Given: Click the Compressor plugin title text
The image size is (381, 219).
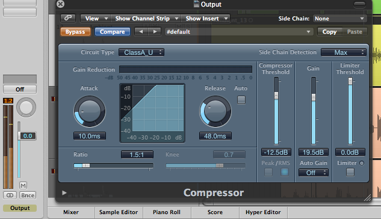Looking at the screenshot, I should coord(214,193).
